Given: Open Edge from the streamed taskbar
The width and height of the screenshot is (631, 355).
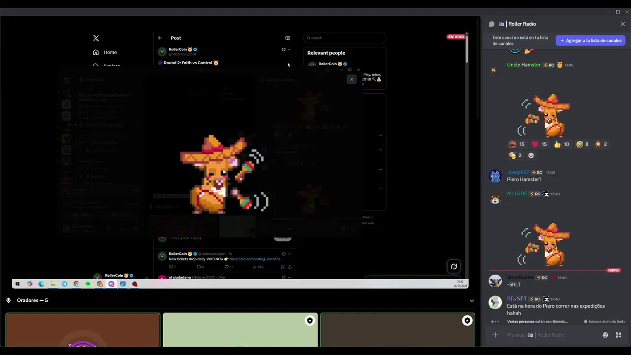Looking at the screenshot, I should coord(41,284).
